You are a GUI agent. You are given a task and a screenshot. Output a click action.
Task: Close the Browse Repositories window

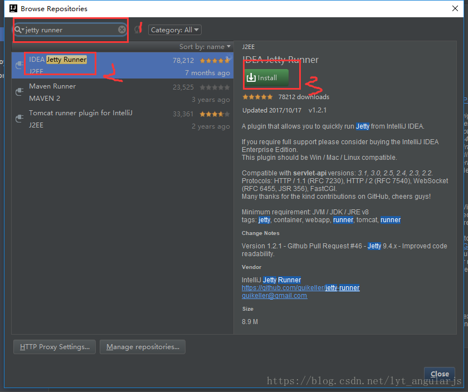(x=455, y=8)
